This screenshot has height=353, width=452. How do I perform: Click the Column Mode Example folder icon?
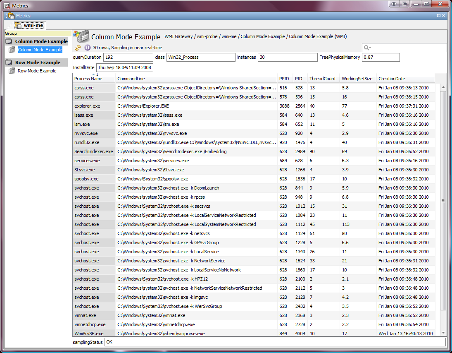pos(9,41)
